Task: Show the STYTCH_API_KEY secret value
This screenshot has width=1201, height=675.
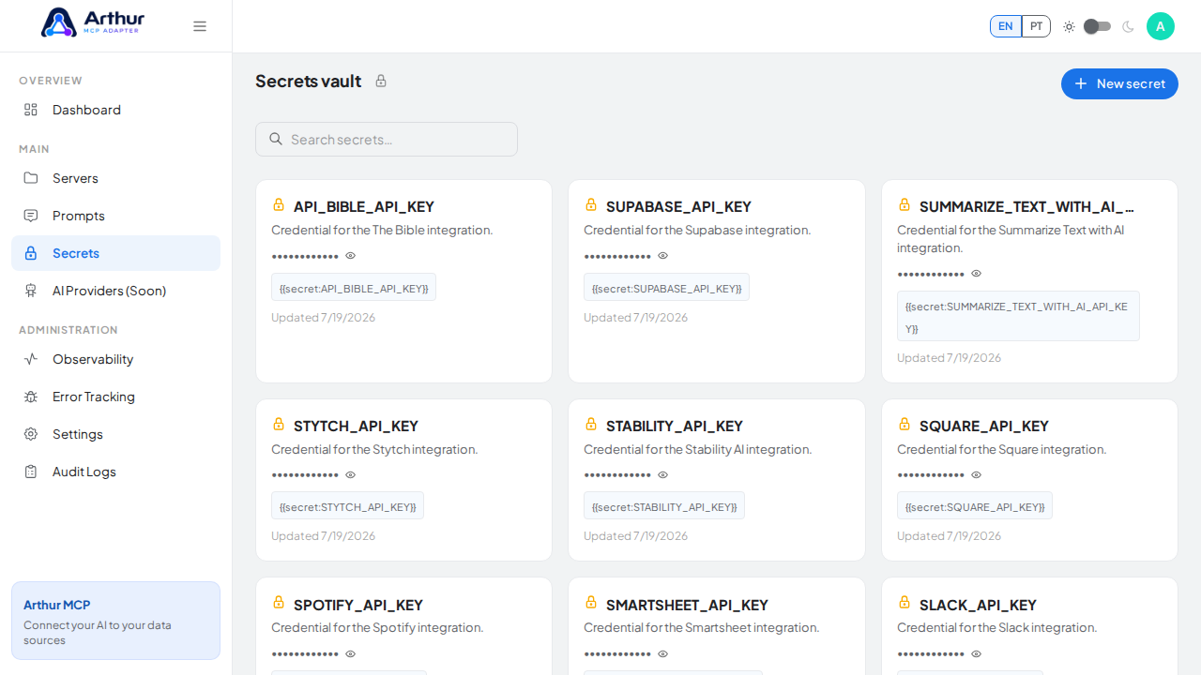Action: (x=351, y=475)
